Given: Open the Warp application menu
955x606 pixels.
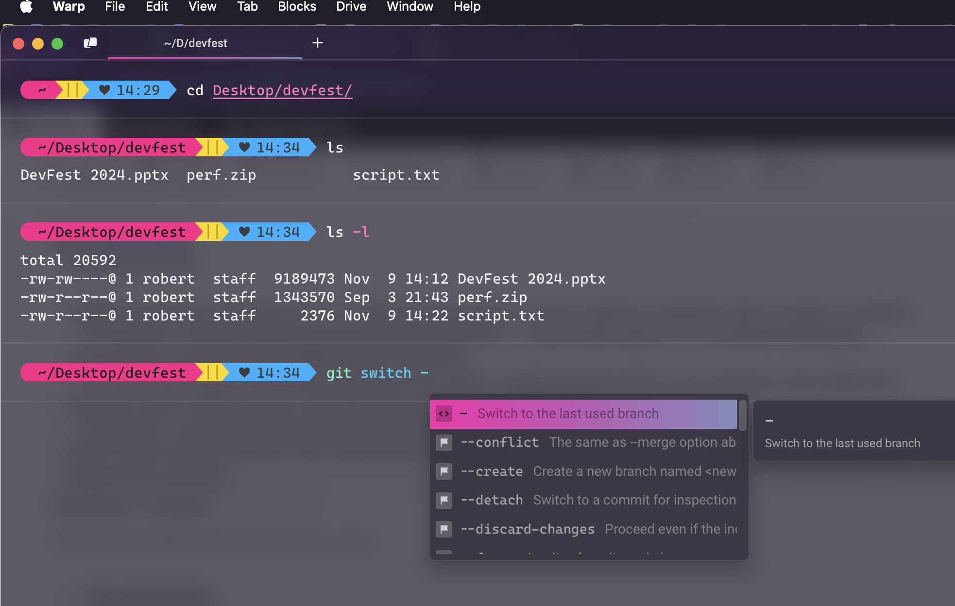Looking at the screenshot, I should [68, 7].
